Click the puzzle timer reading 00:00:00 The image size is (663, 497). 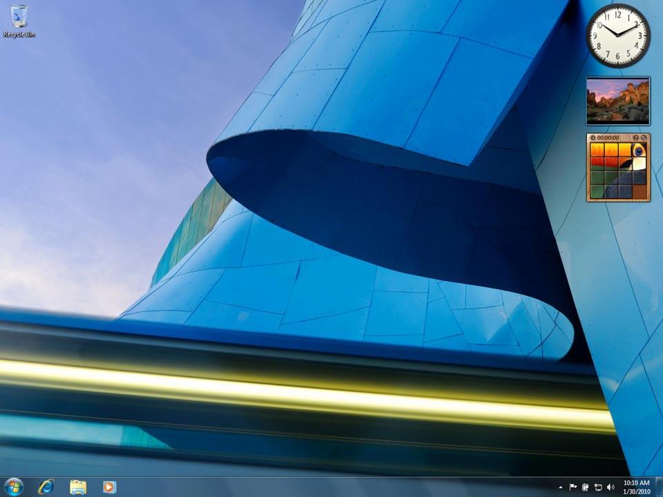point(608,137)
